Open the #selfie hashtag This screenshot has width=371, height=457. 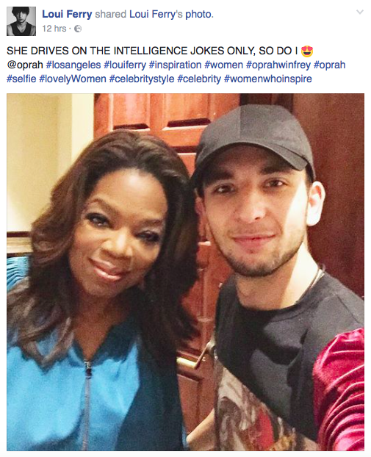[x=21, y=79]
